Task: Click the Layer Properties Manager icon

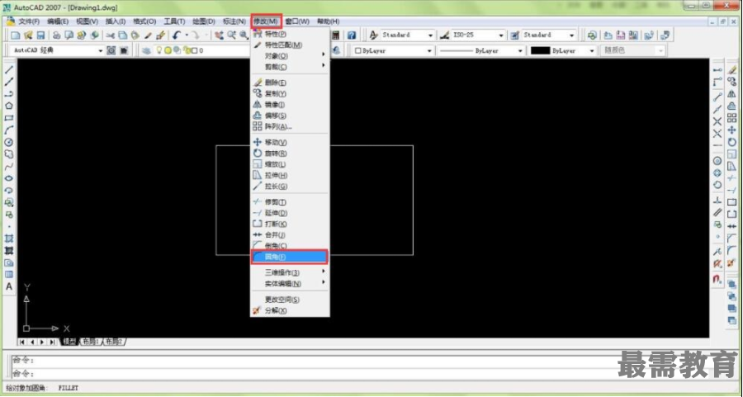Action: pyautogui.click(x=146, y=50)
